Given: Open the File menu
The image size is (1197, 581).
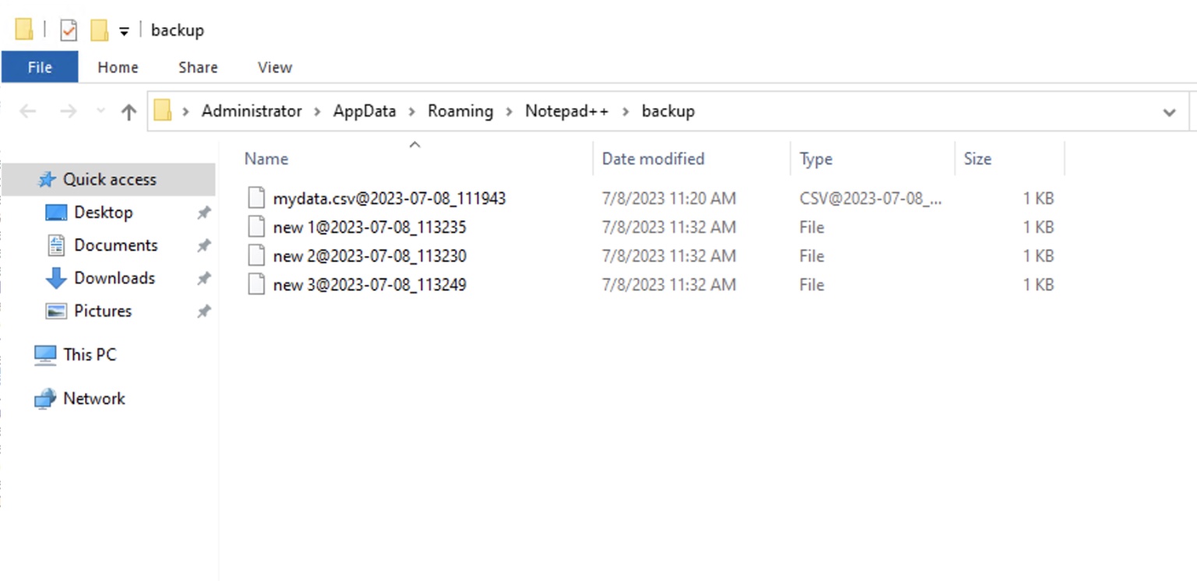Looking at the screenshot, I should tap(39, 68).
